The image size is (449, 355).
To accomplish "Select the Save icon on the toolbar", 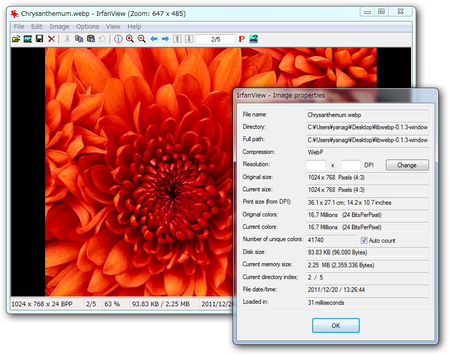I will [39, 38].
